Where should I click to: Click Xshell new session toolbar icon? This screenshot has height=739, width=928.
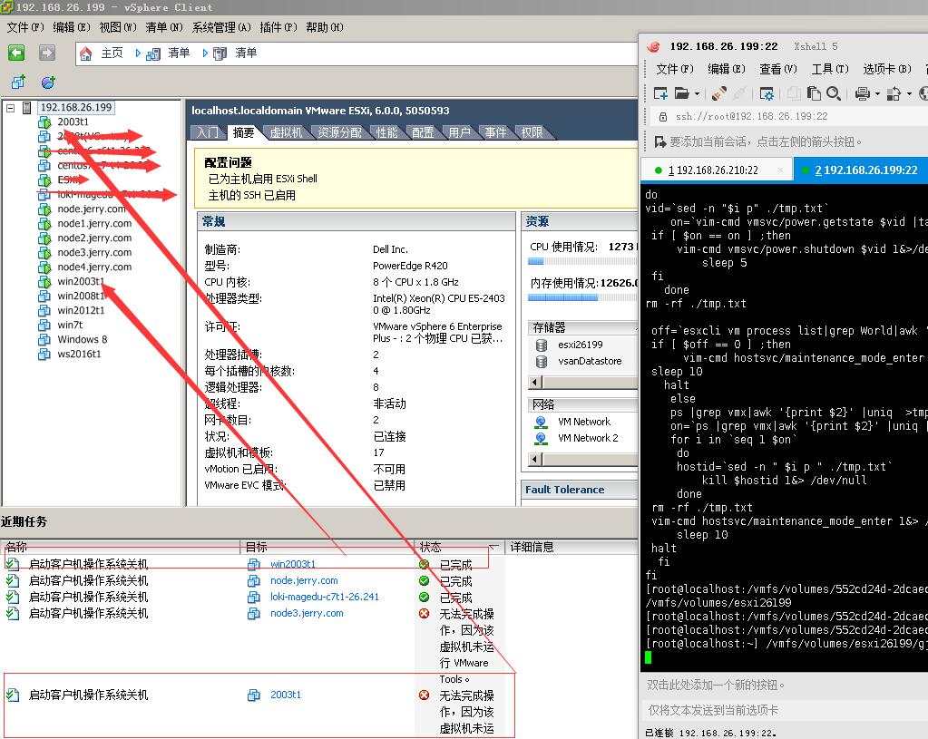660,93
